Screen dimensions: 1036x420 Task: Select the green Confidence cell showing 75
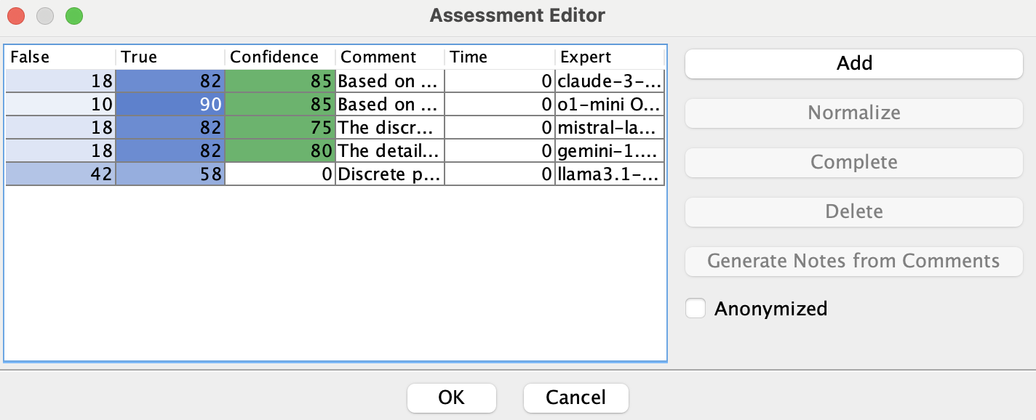[x=280, y=128]
